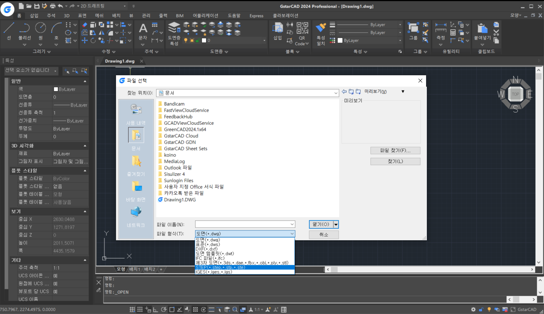Select the Arc (호) tool

click(56, 31)
